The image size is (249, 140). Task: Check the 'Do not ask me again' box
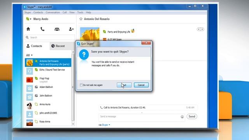[x=81, y=85]
